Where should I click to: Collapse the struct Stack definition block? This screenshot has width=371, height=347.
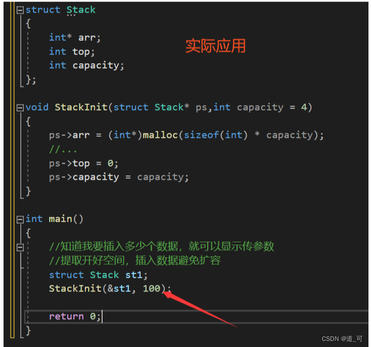point(20,10)
